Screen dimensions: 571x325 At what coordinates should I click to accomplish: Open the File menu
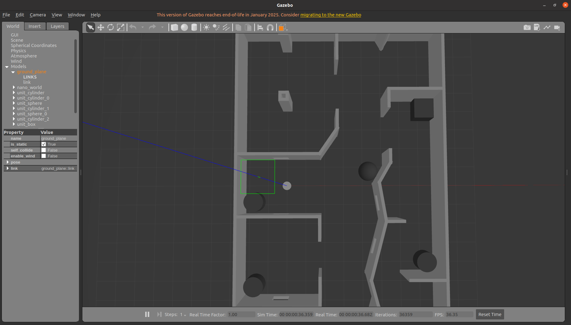pos(6,15)
